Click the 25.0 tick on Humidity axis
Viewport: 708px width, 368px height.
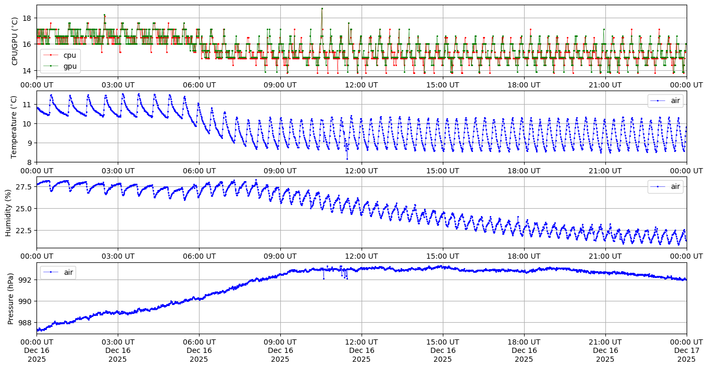coord(24,209)
